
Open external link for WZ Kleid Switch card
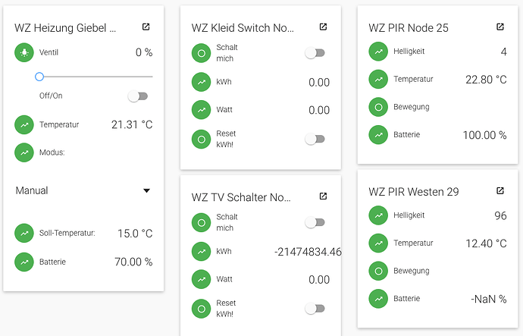click(x=323, y=27)
